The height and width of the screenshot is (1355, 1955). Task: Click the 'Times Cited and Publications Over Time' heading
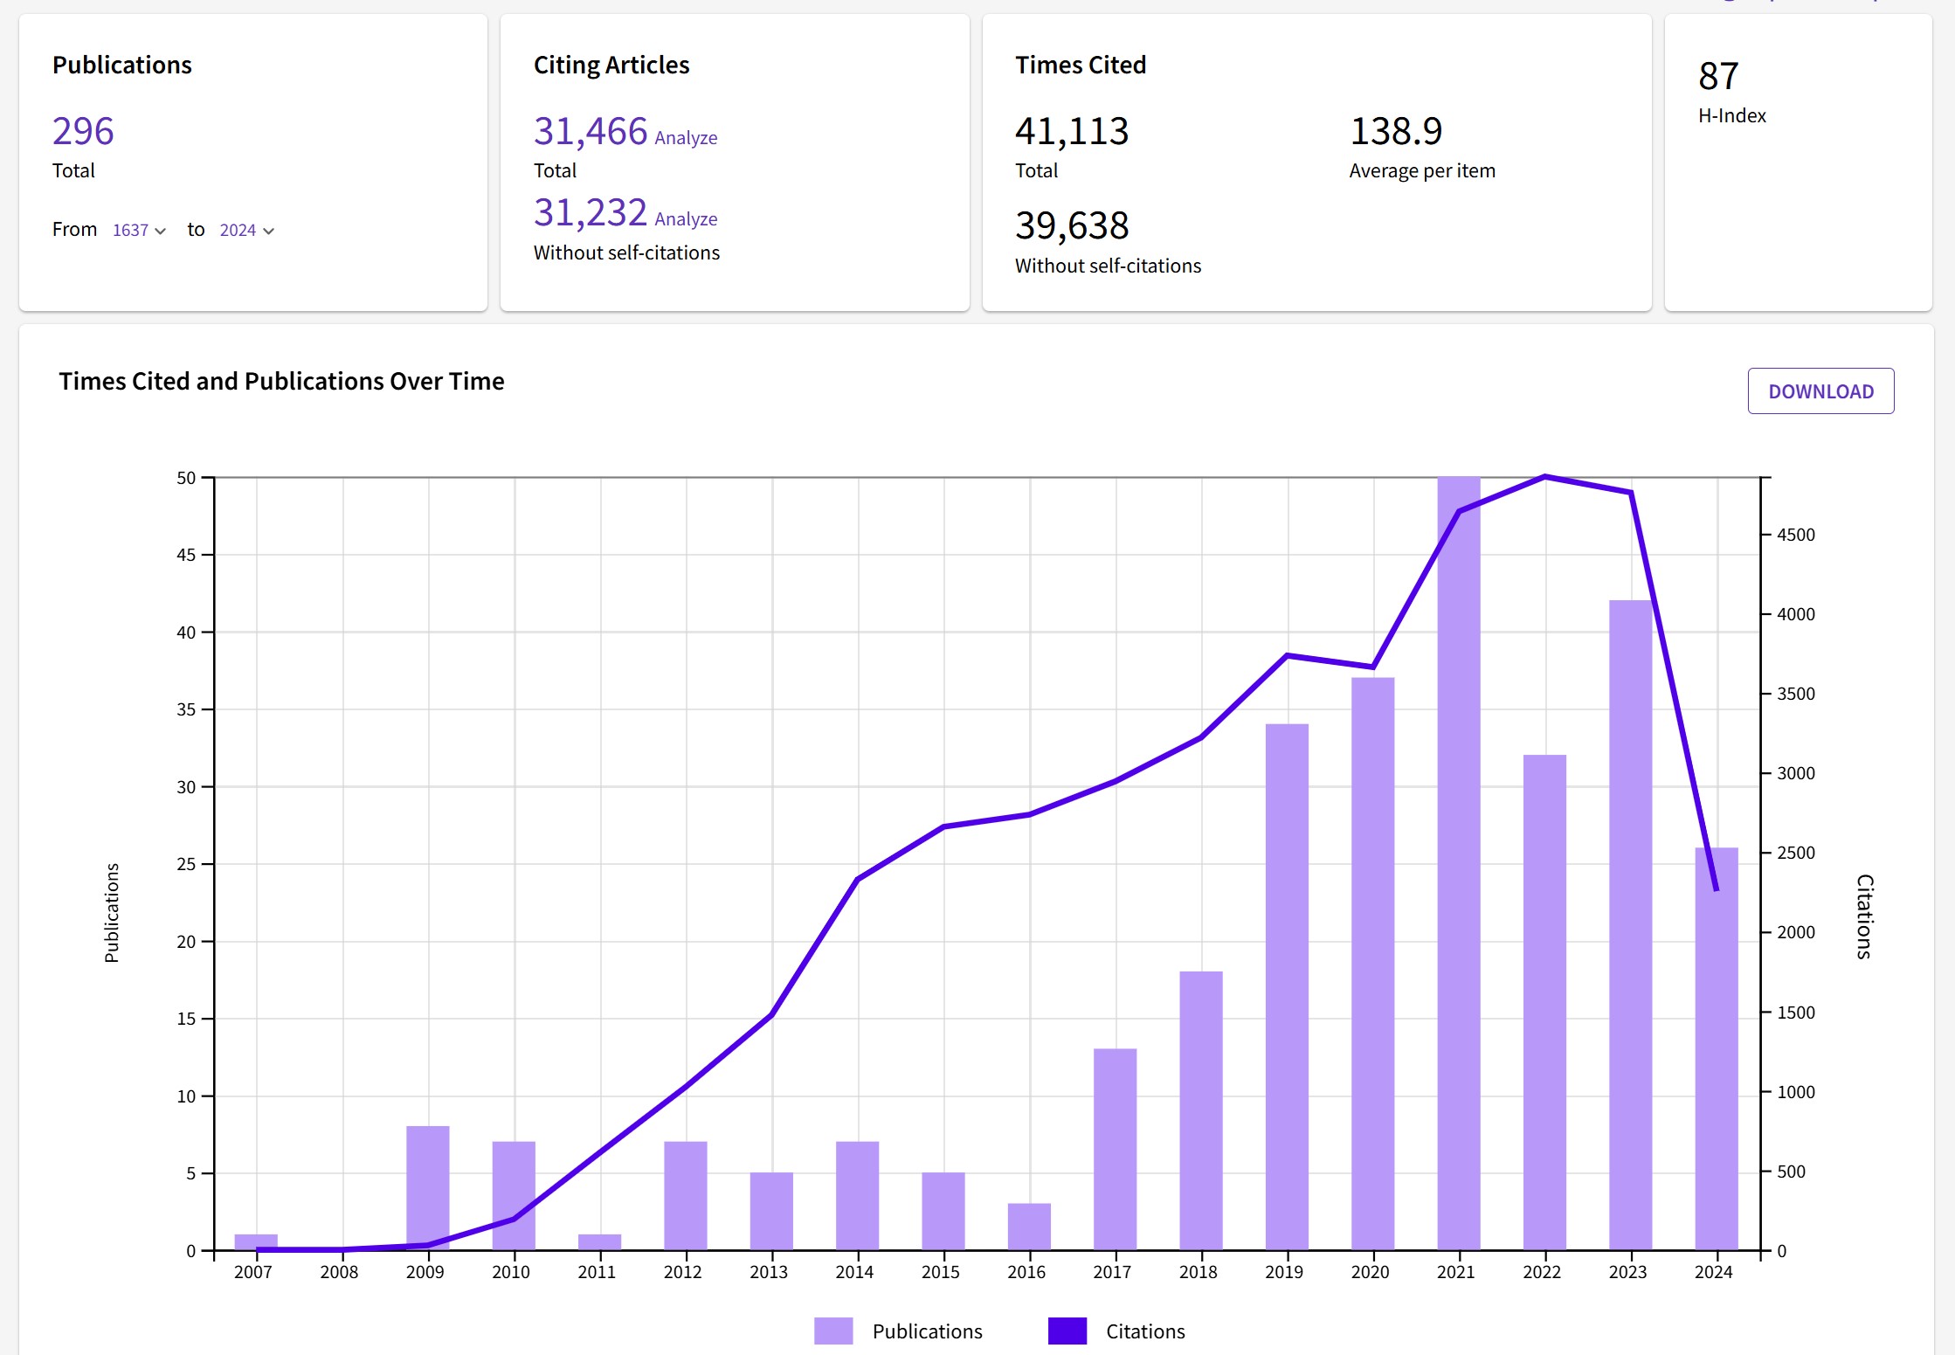click(281, 381)
